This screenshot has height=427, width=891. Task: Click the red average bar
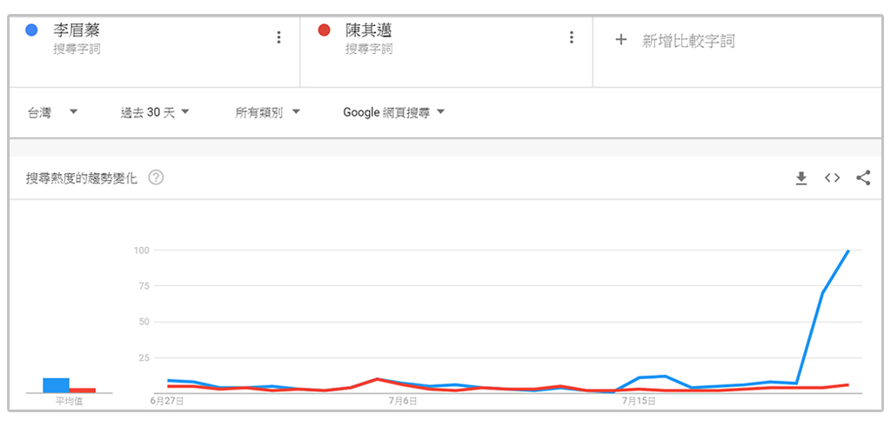[83, 390]
